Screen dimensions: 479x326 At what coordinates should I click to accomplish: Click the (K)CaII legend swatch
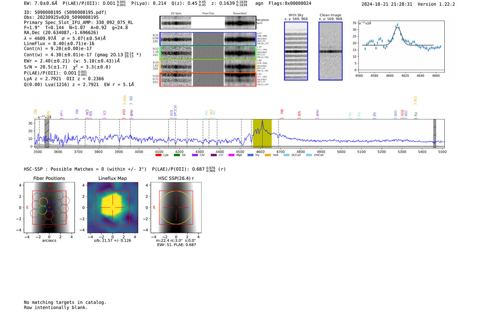(286, 155)
